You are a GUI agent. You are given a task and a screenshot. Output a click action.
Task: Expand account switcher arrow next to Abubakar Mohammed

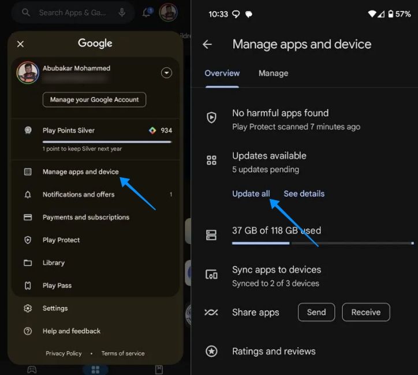pos(166,73)
